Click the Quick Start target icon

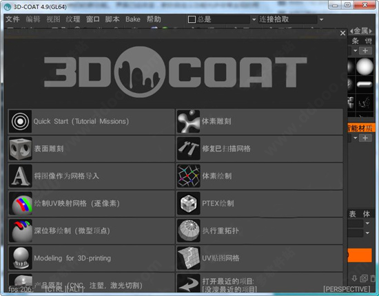pyautogui.click(x=20, y=121)
